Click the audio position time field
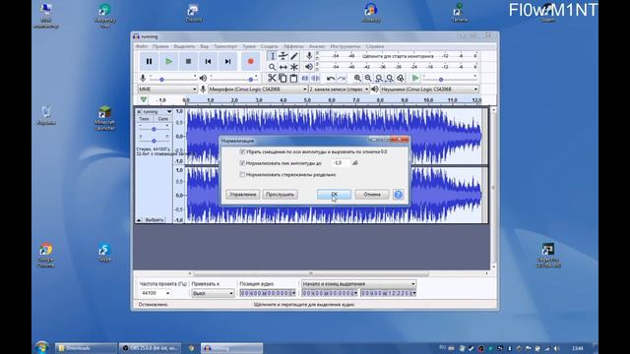The height and width of the screenshot is (354, 630). [268, 293]
